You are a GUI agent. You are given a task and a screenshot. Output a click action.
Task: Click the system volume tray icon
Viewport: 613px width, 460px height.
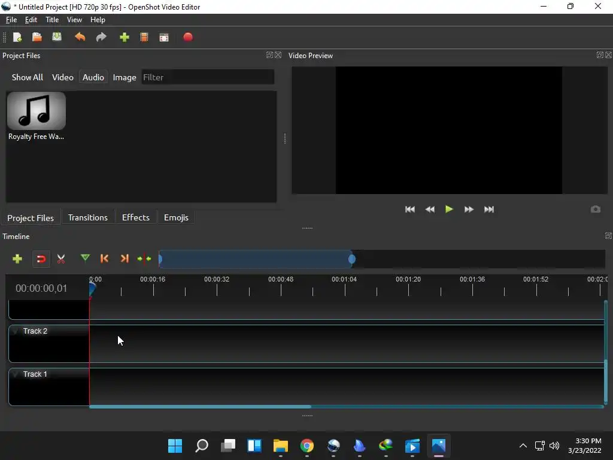(554, 446)
